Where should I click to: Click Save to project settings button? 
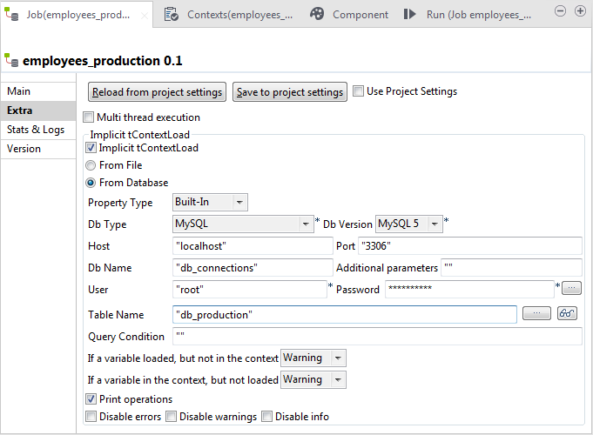click(x=290, y=92)
